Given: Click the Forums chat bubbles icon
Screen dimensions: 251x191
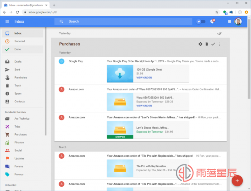Looking at the screenshot, I should [8, 167].
